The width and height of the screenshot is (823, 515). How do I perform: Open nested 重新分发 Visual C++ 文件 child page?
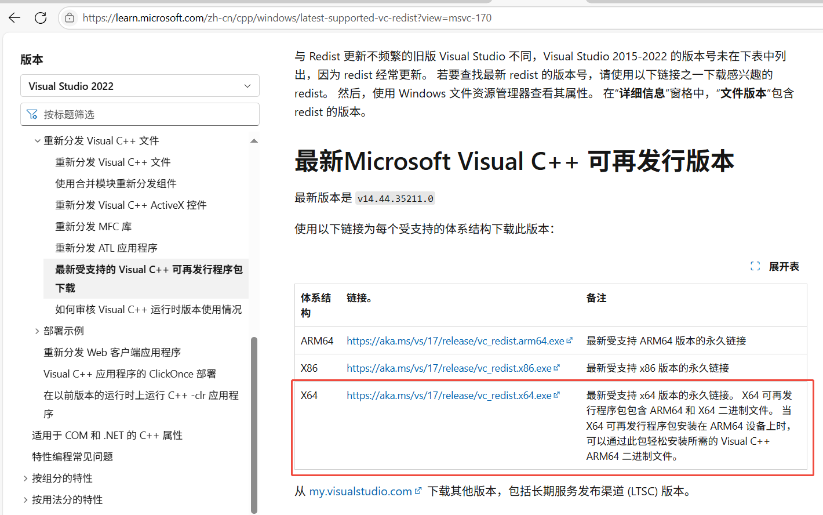[x=113, y=162]
